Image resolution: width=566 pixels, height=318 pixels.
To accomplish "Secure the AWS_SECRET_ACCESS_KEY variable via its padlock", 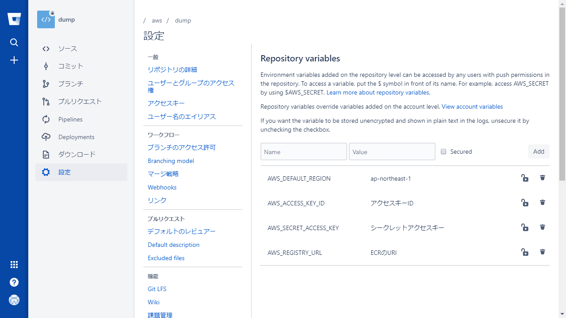I will tap(524, 227).
